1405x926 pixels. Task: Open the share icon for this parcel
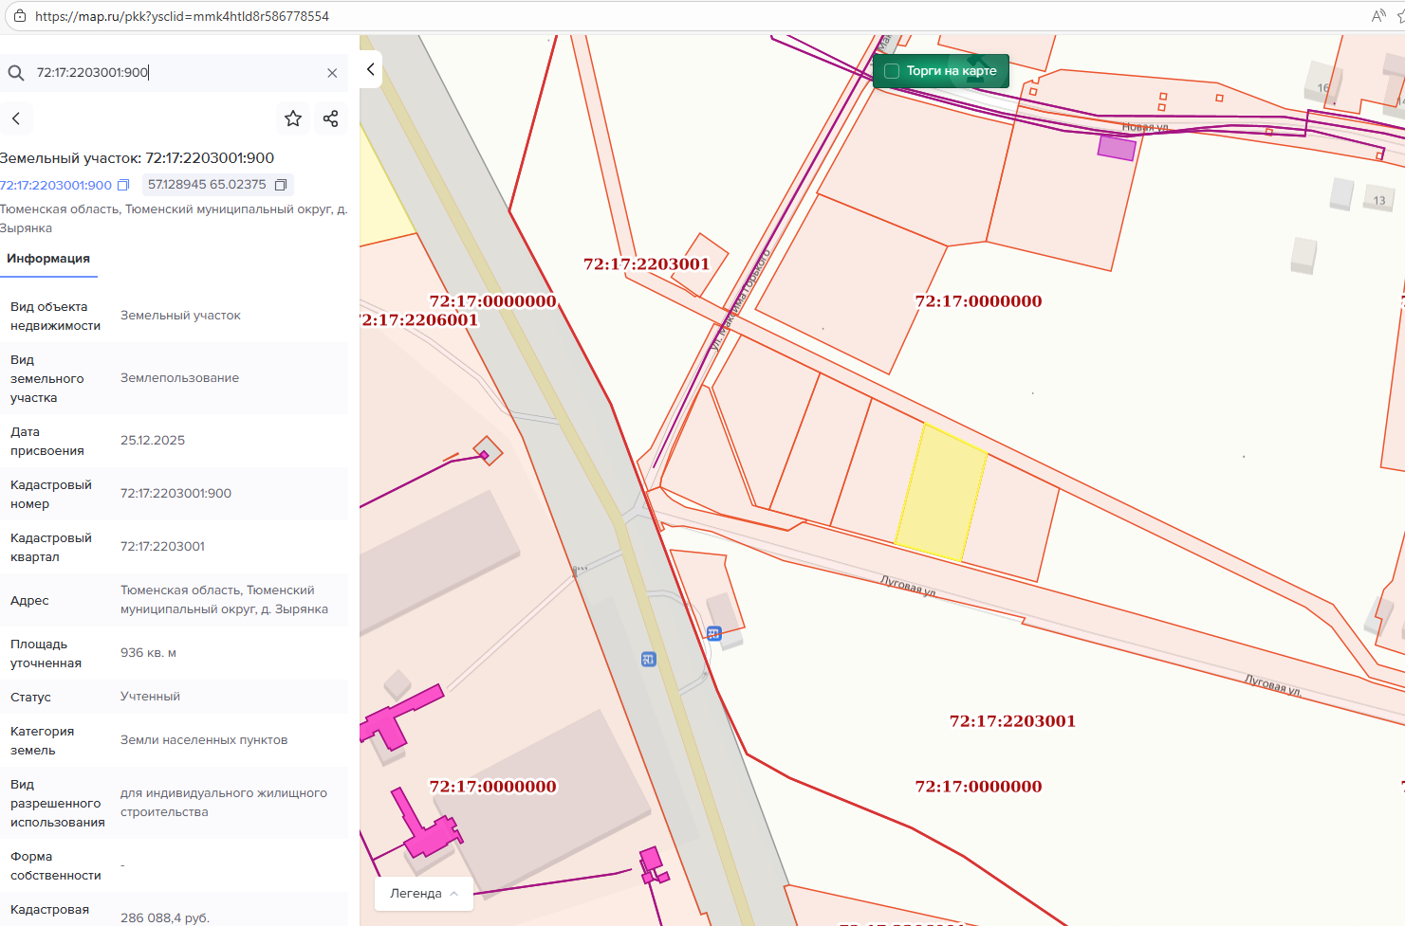pyautogui.click(x=330, y=118)
